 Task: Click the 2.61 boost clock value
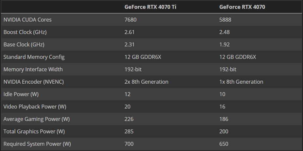129,32
